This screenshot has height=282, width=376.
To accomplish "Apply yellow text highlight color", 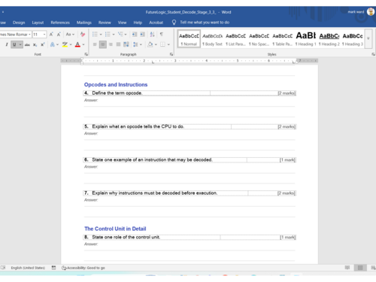I will 65,44.
